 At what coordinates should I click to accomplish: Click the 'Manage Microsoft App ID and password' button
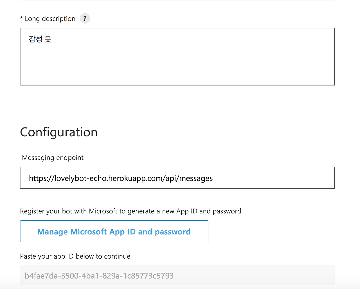click(x=114, y=231)
